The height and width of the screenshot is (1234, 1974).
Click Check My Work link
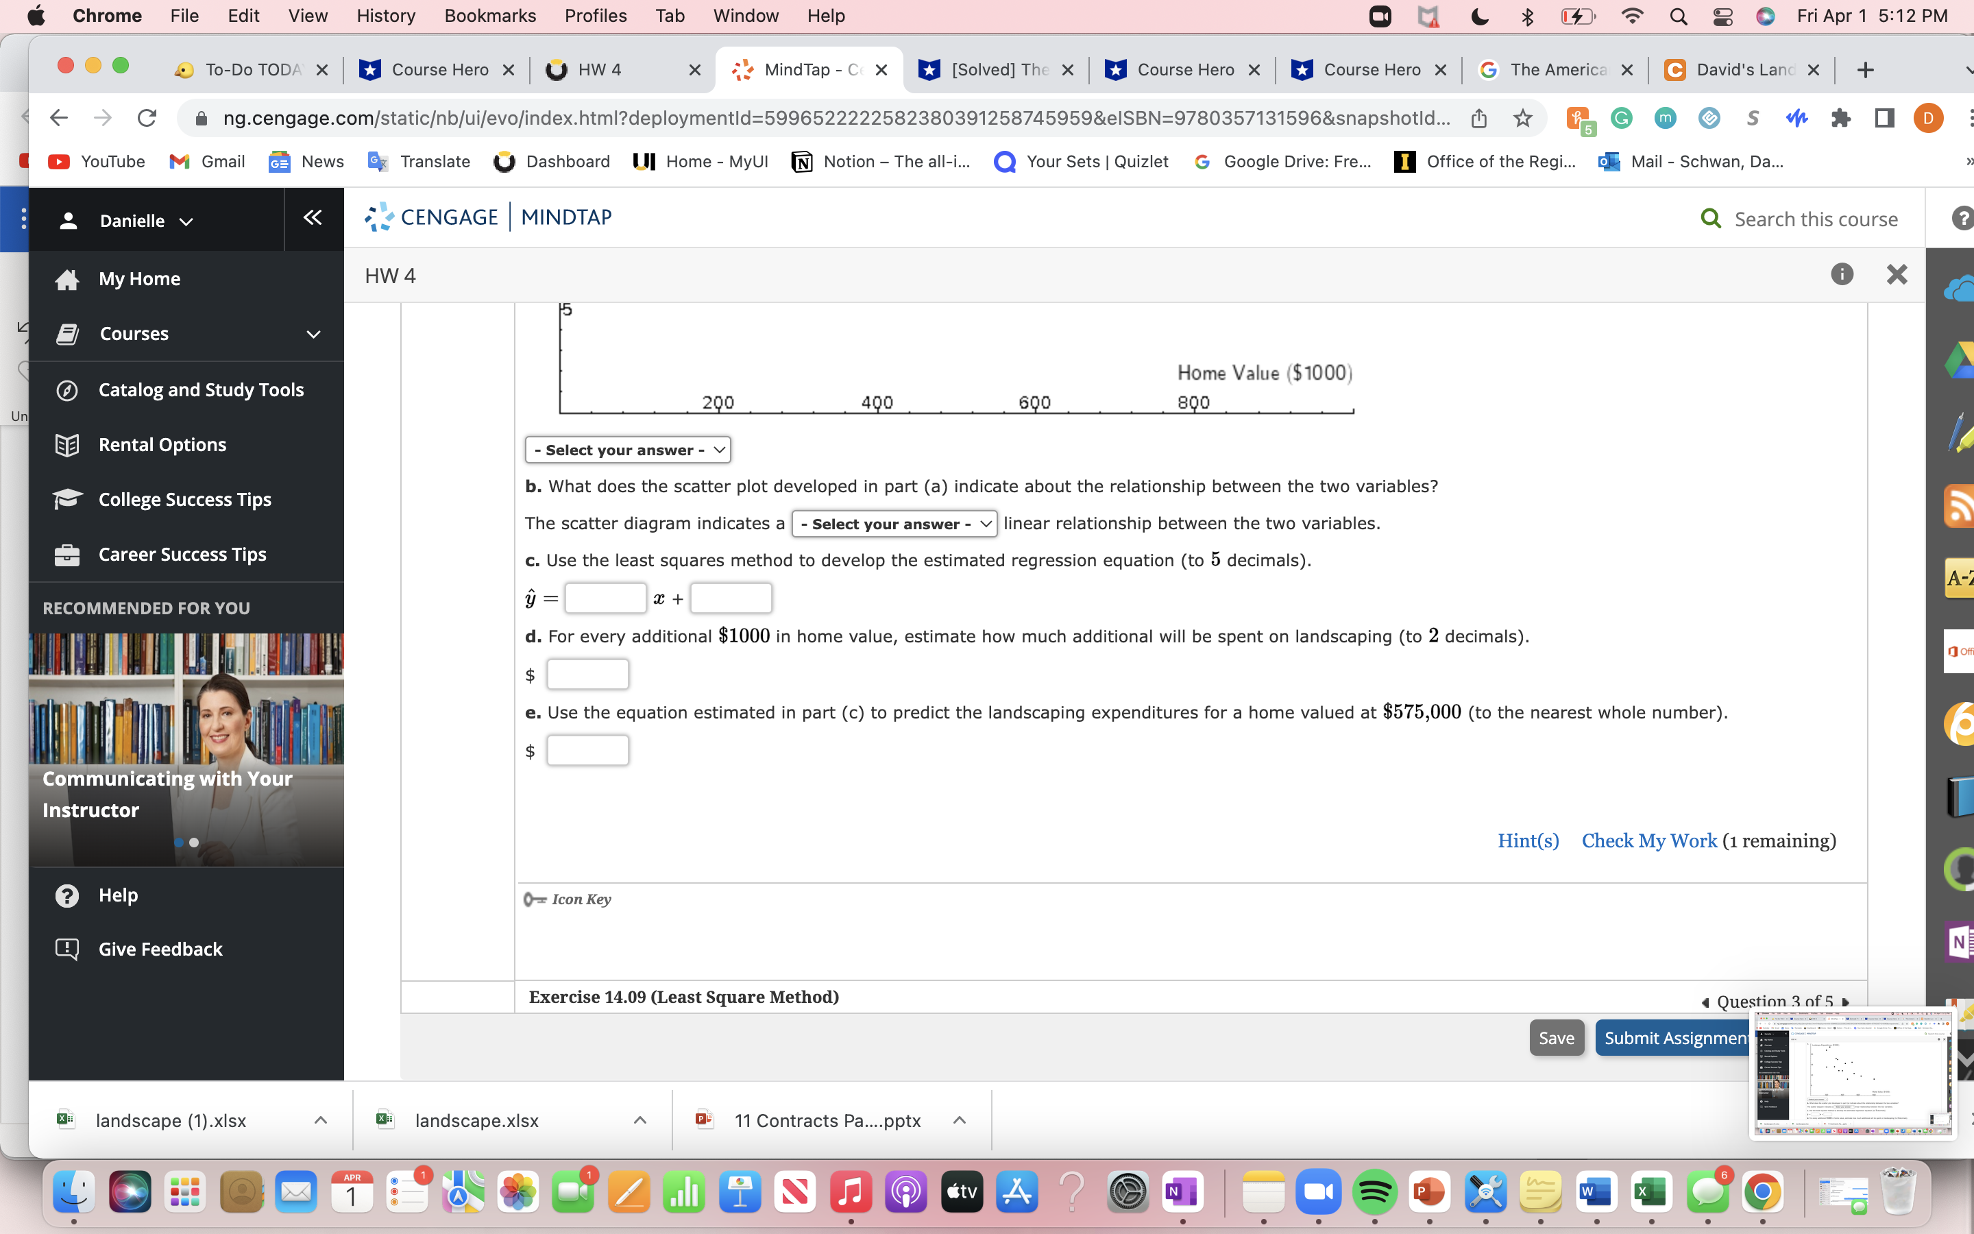(x=1648, y=840)
